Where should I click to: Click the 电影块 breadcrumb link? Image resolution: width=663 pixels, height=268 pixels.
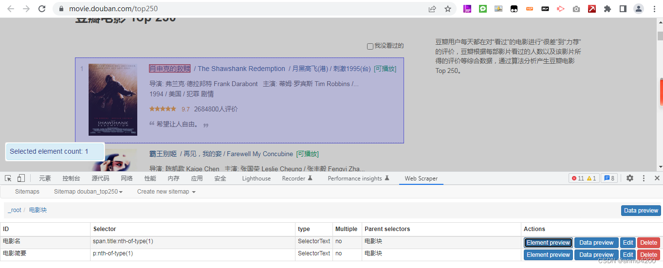(38, 210)
